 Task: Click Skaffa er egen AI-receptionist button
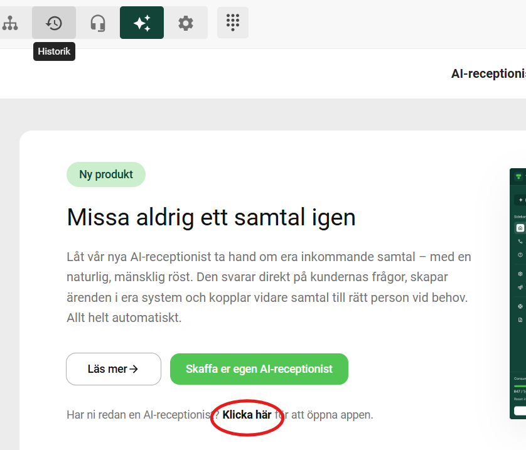259,369
